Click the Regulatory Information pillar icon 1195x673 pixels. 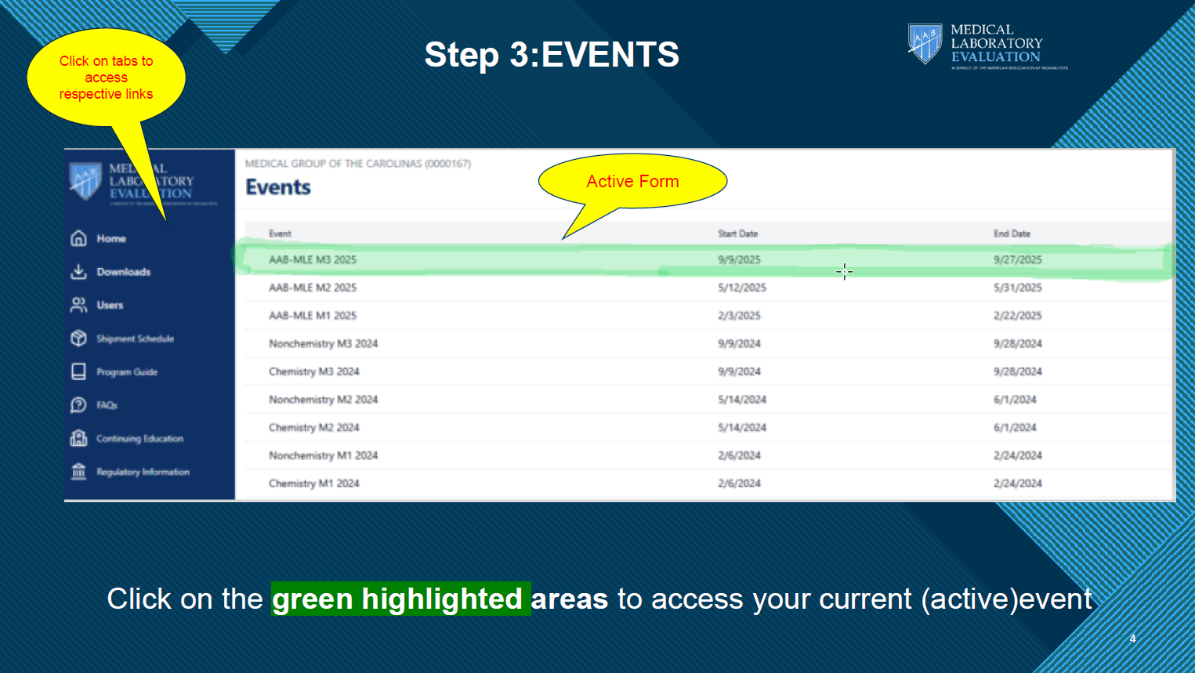[x=78, y=472]
